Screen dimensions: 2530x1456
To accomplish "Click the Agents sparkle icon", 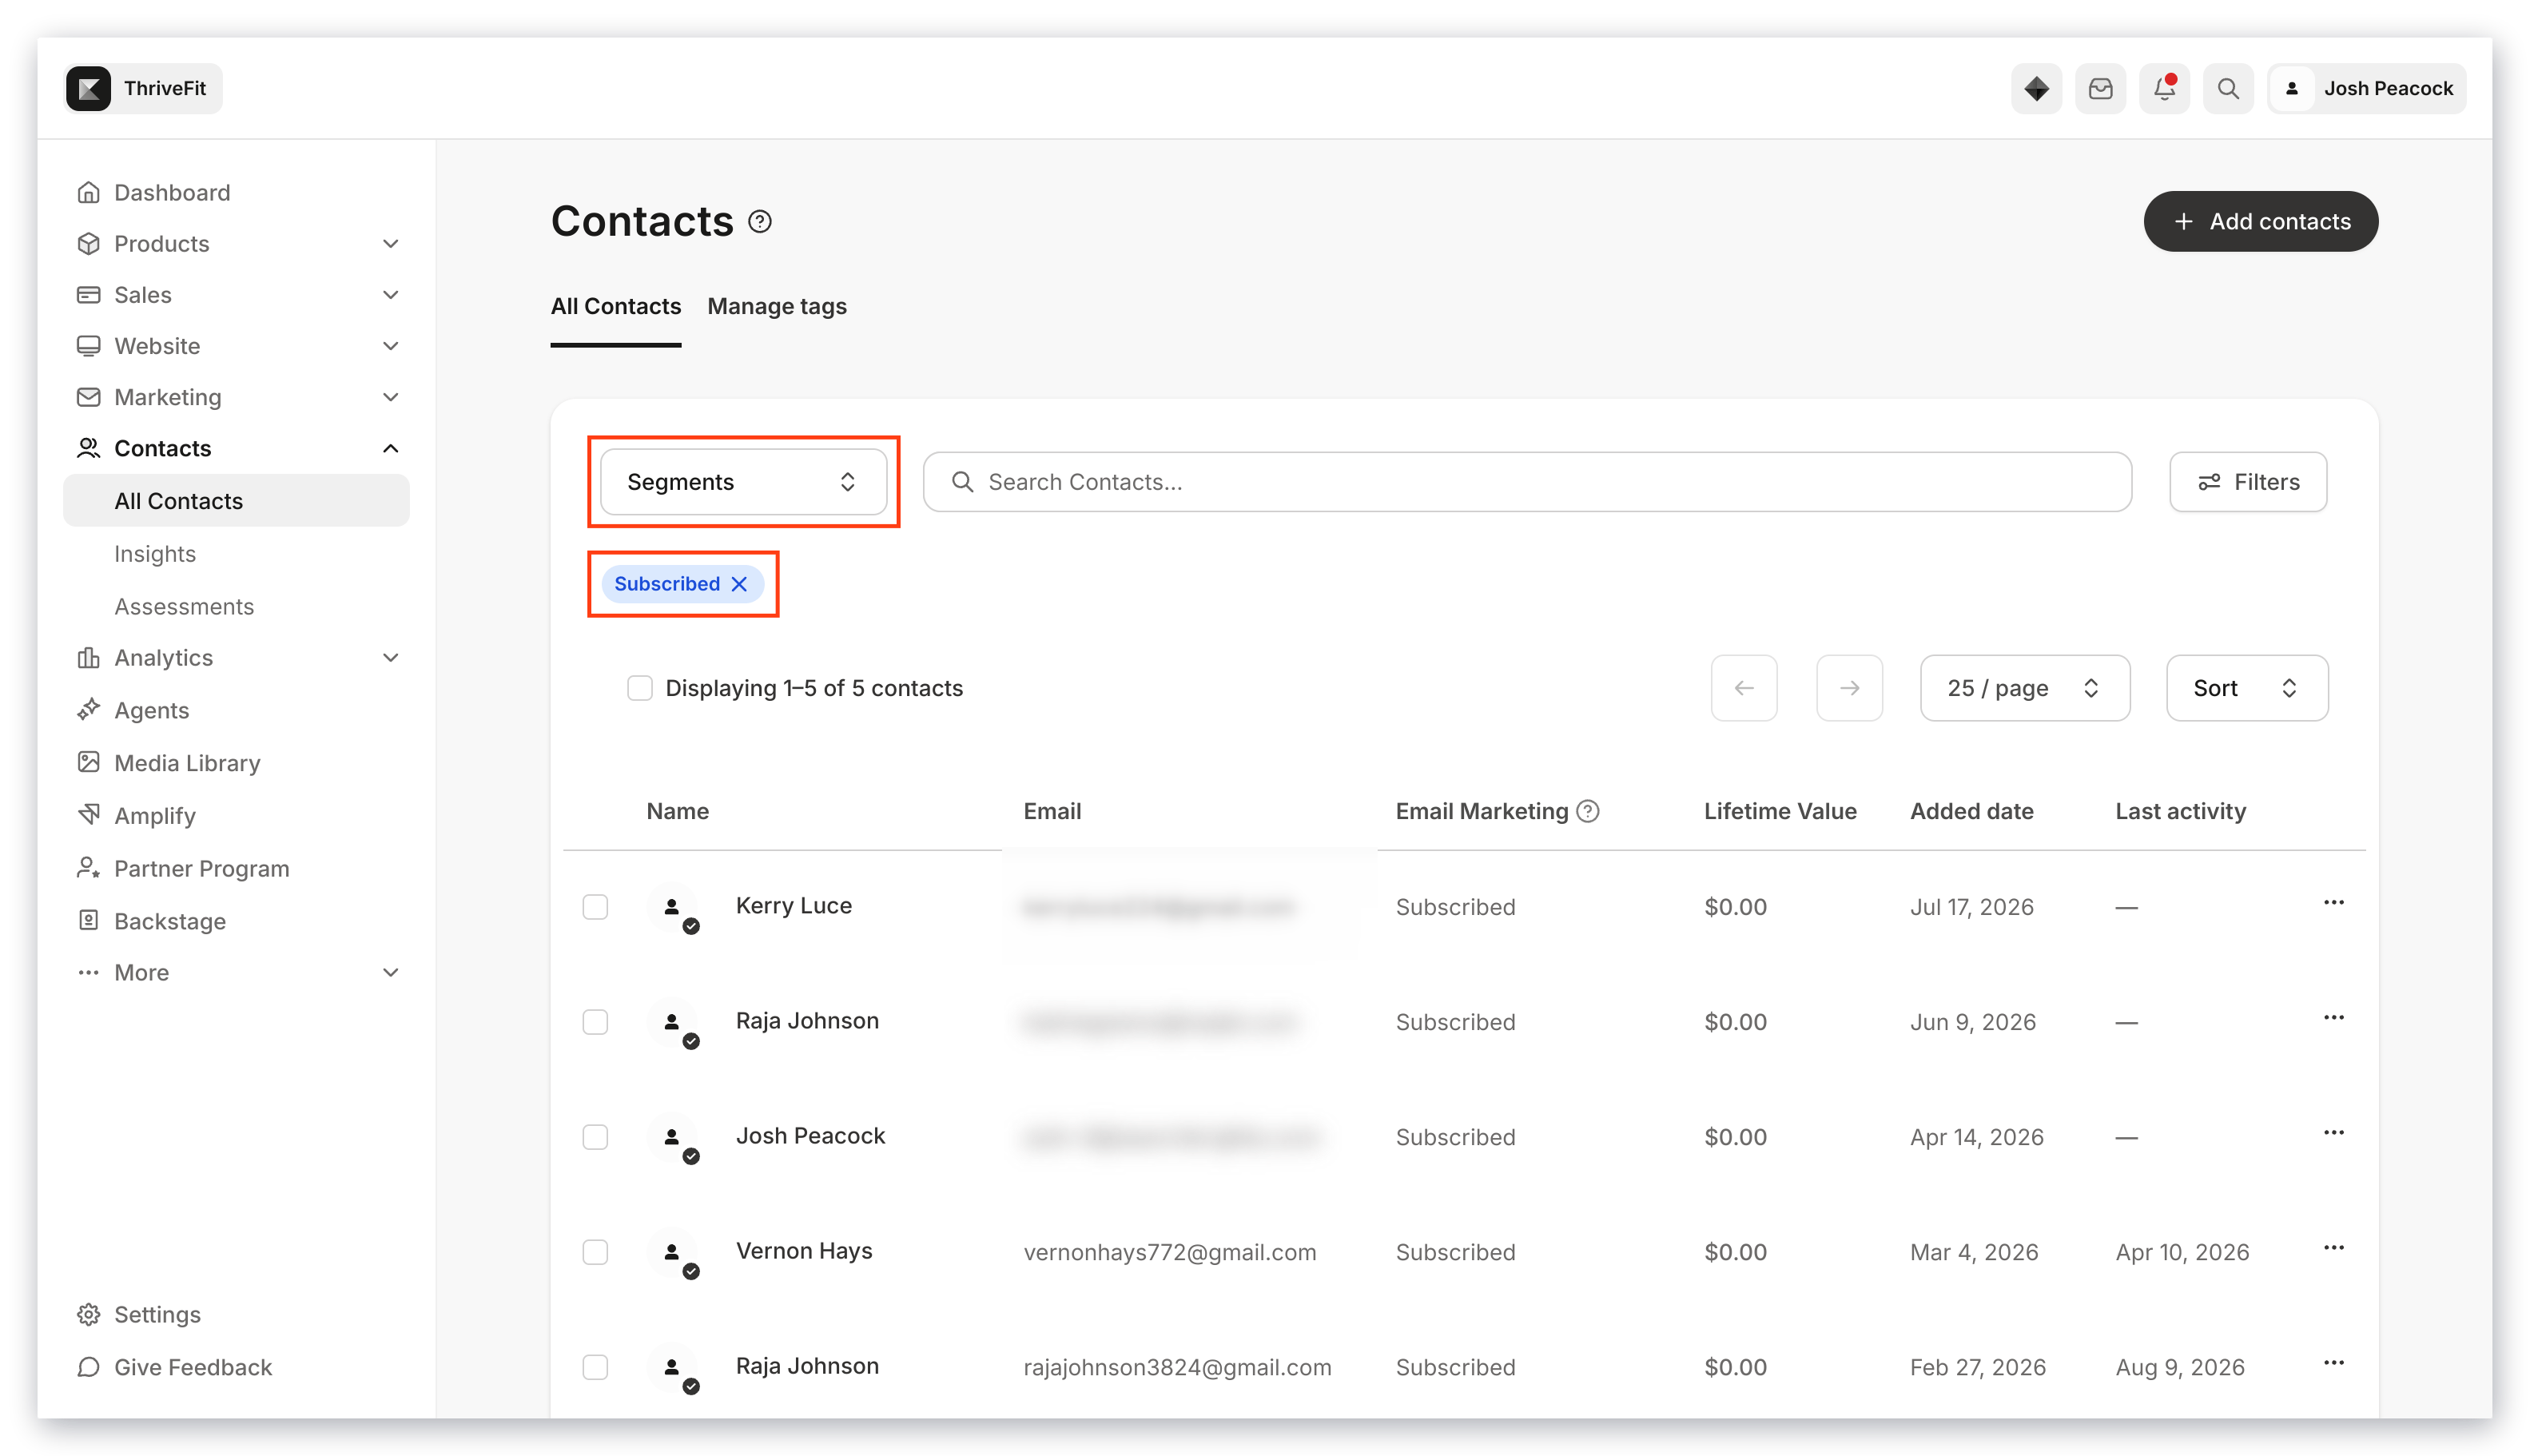I will (x=88, y=710).
